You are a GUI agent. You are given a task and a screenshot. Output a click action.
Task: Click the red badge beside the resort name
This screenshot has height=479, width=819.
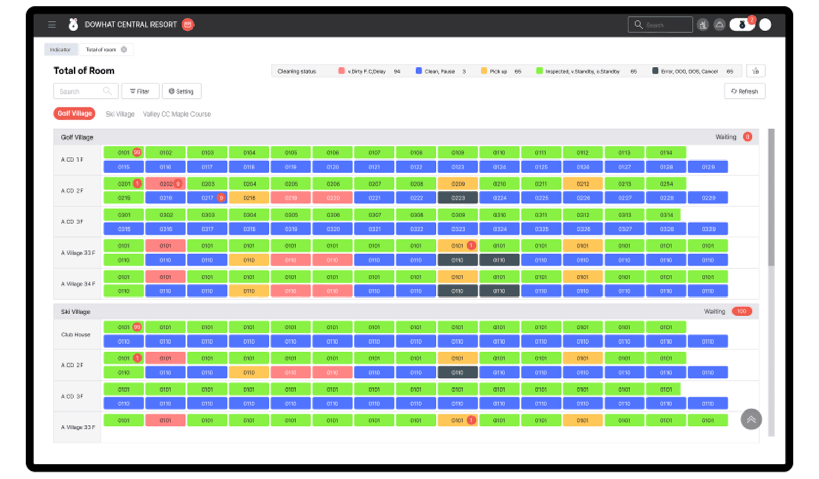[188, 25]
